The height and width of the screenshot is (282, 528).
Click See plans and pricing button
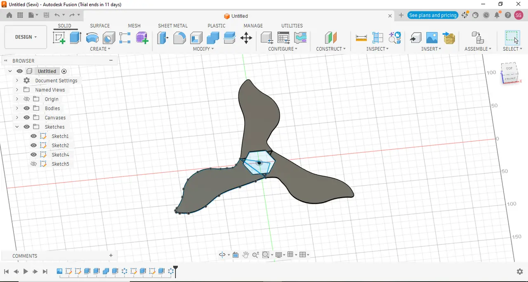coord(433,15)
